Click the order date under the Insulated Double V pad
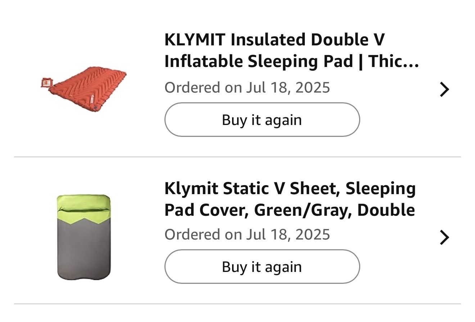Viewport: 475px width, 322px height. pyautogui.click(x=247, y=88)
